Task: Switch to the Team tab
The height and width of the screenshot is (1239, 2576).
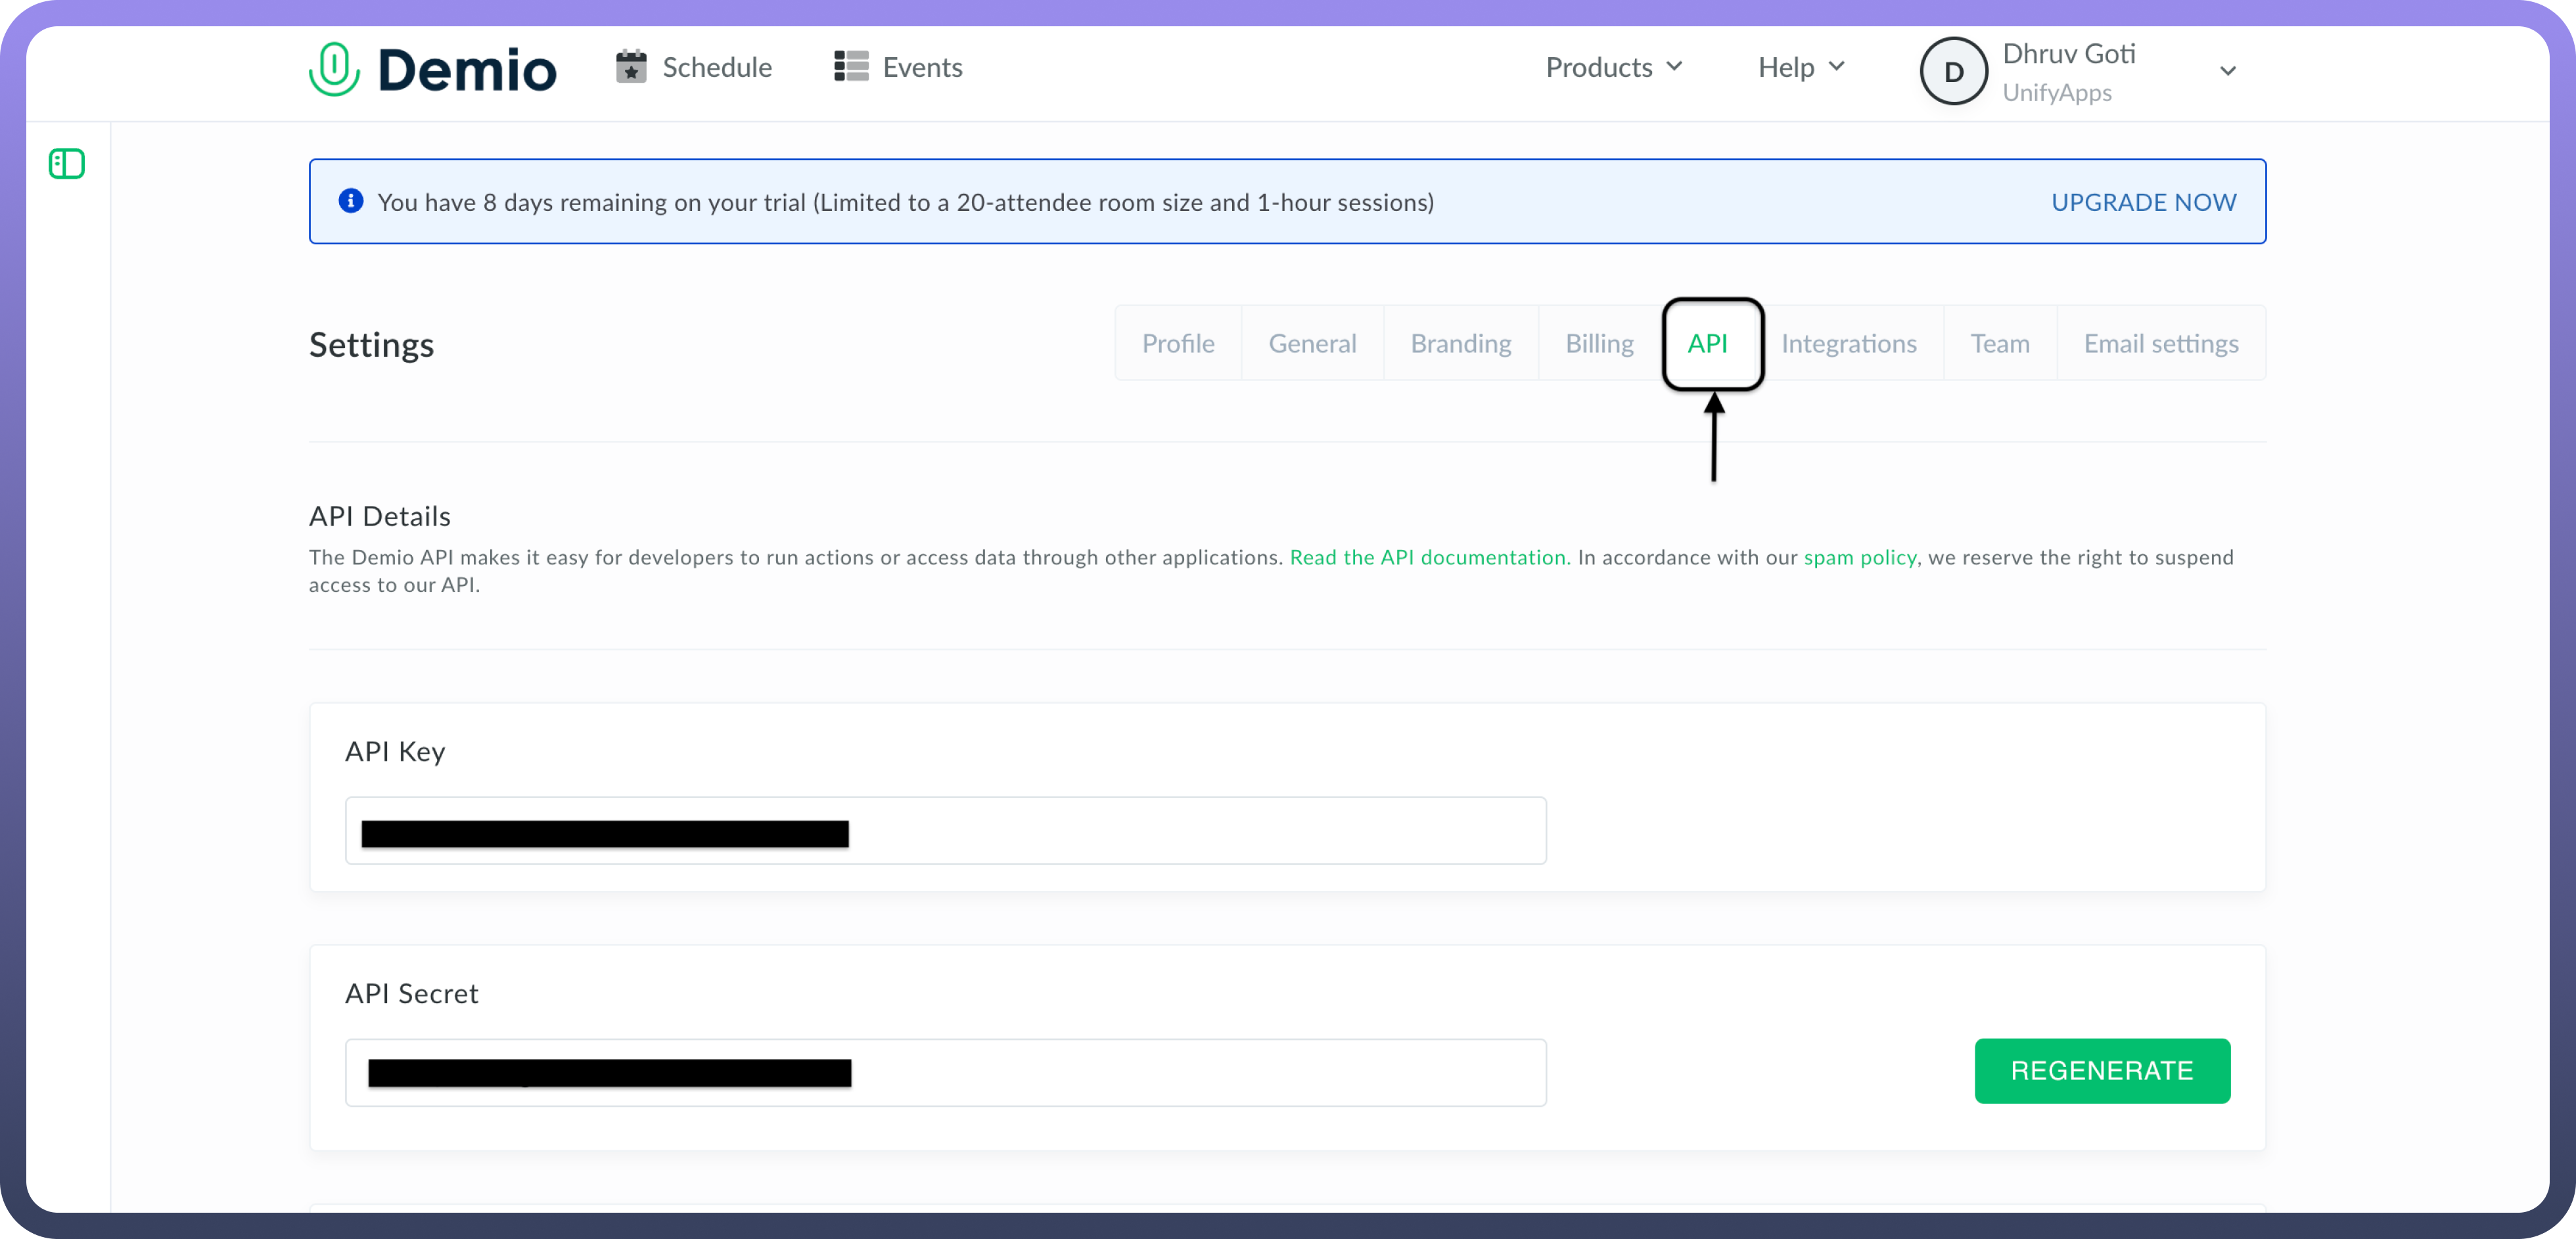Action: (x=2000, y=344)
